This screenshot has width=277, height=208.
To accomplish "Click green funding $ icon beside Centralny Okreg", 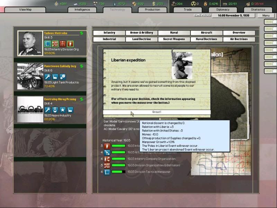I will pos(81,99).
